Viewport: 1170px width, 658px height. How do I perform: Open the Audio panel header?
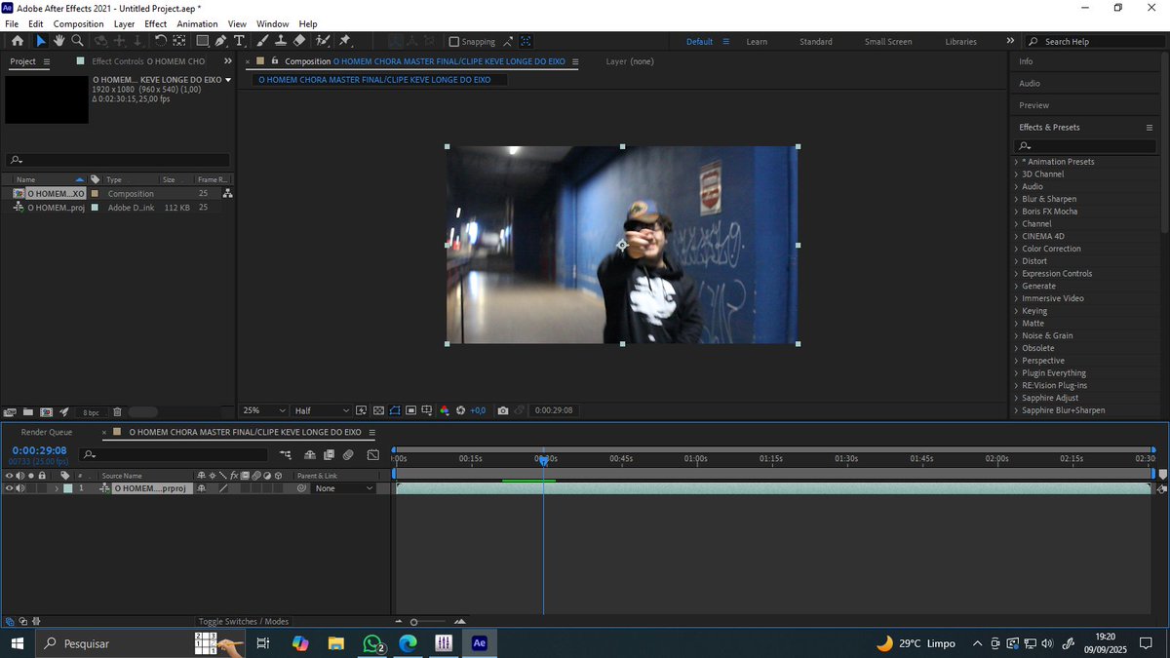(x=1030, y=84)
